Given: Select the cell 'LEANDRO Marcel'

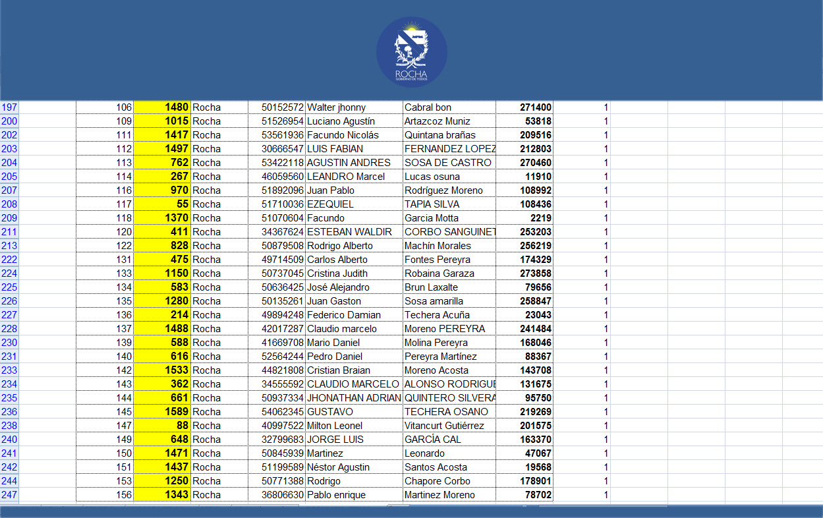Looking at the screenshot, I should point(355,177).
